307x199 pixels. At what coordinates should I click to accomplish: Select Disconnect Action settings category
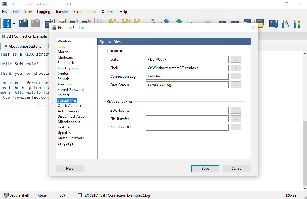(x=72, y=117)
